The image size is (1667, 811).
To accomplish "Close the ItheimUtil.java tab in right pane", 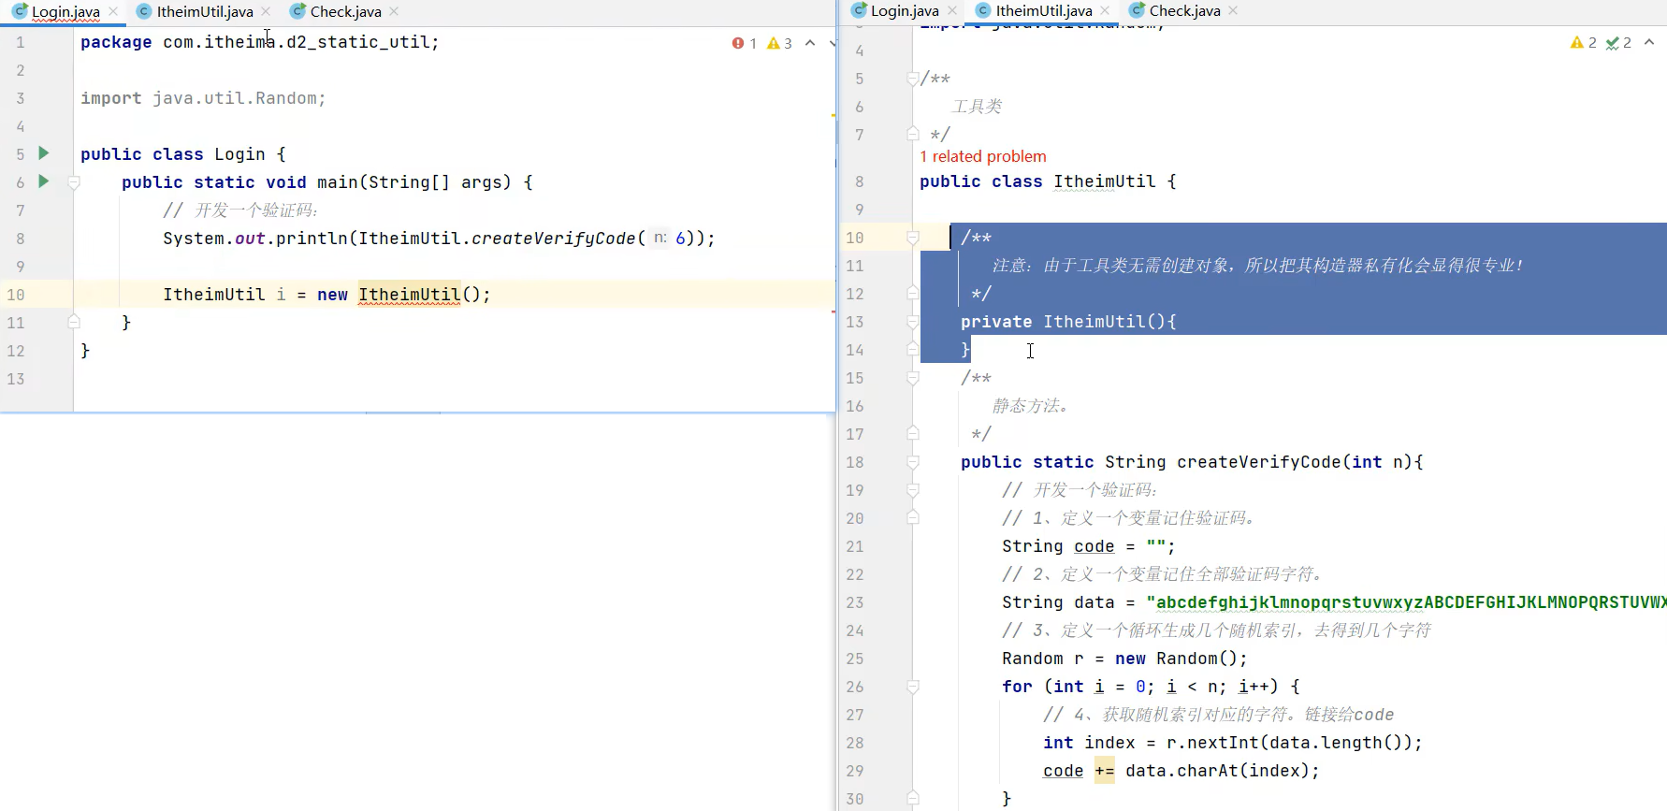I will point(1105,10).
